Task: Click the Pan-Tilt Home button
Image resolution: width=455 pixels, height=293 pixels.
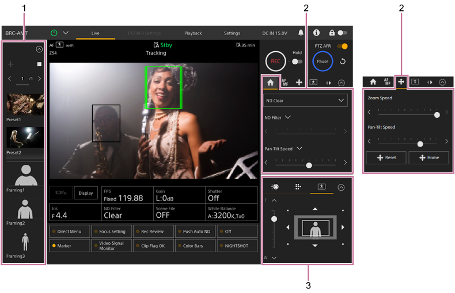Action: (429, 157)
